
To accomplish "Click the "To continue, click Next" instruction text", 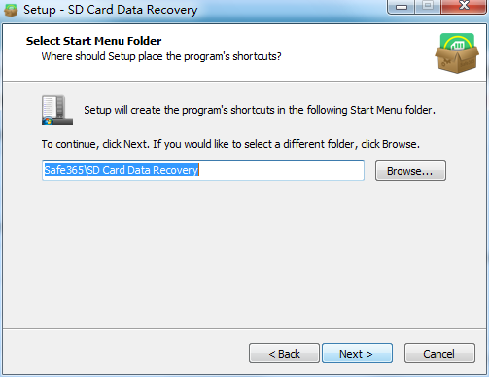I will [x=230, y=144].
